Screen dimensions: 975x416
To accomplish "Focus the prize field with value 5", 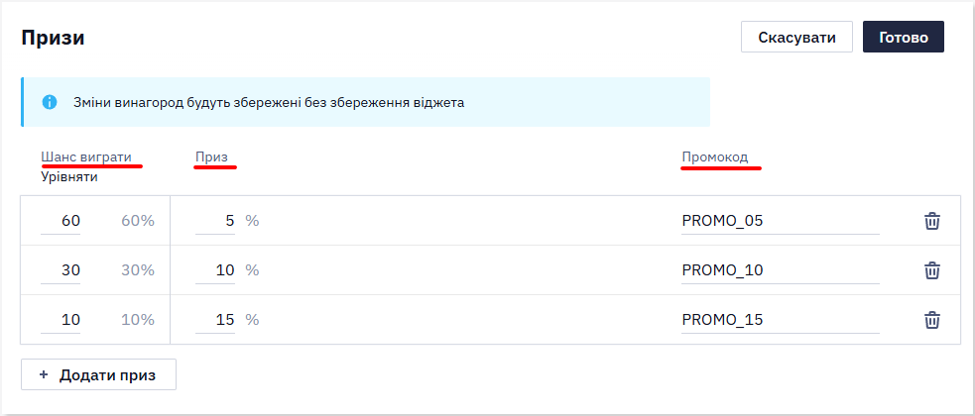I will pyautogui.click(x=215, y=221).
